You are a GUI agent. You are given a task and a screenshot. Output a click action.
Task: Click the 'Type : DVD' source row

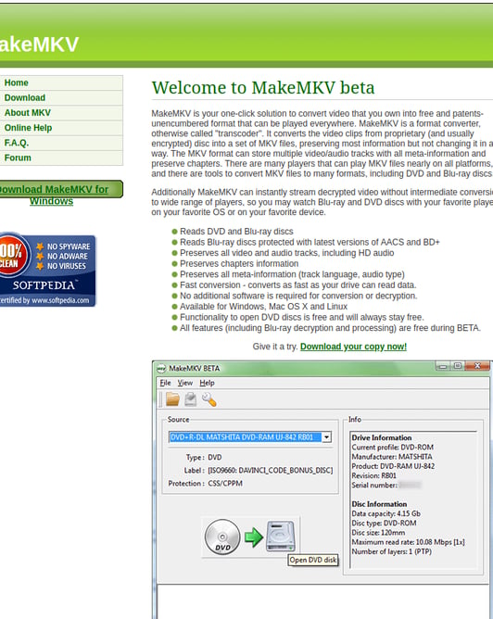point(204,458)
